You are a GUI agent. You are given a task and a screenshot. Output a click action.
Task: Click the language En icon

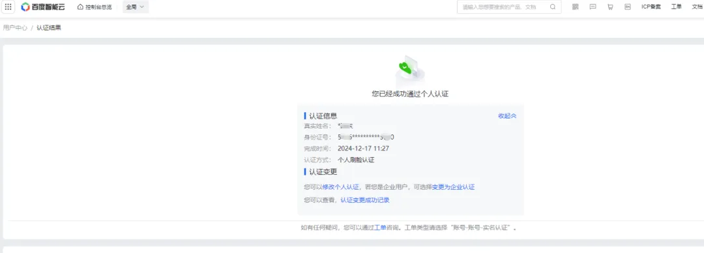(628, 7)
